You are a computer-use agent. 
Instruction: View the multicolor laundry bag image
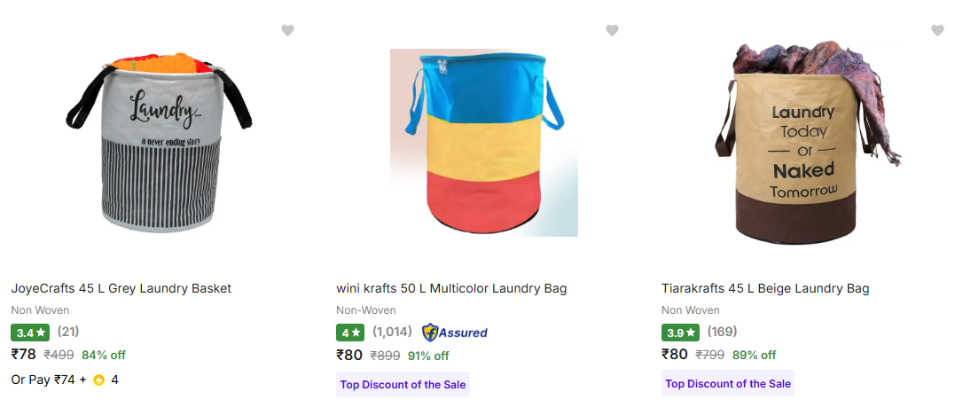pos(484,143)
